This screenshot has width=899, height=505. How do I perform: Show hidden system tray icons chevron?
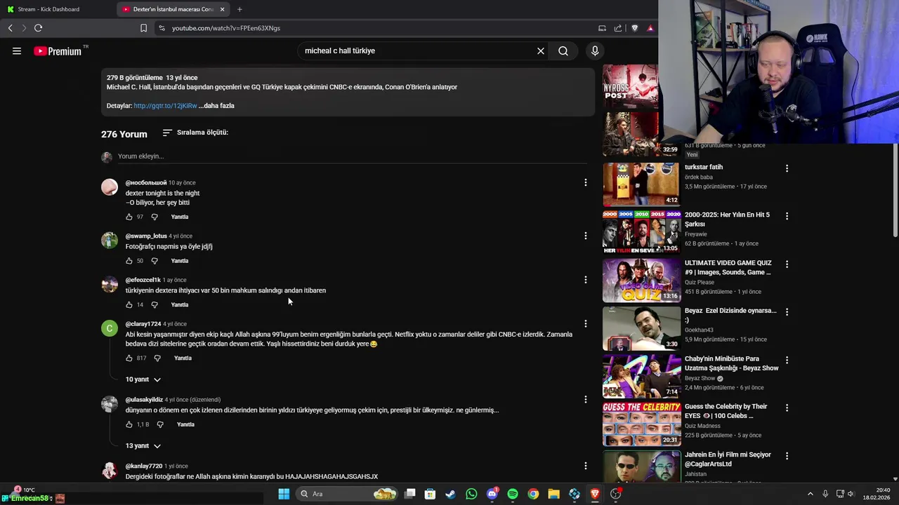point(810,494)
